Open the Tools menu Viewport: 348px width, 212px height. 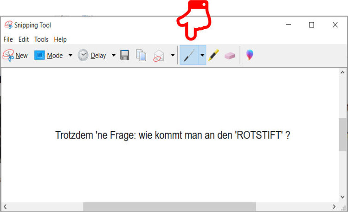coord(41,39)
